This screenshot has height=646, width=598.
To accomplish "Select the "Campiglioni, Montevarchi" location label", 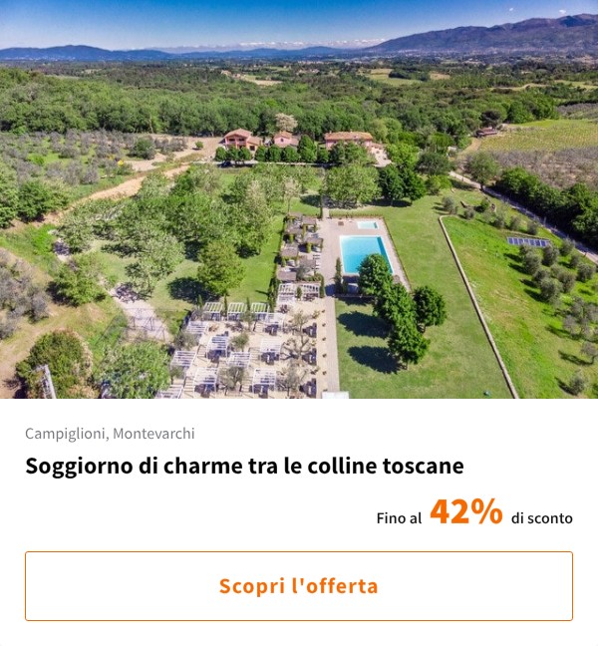I will [110, 434].
